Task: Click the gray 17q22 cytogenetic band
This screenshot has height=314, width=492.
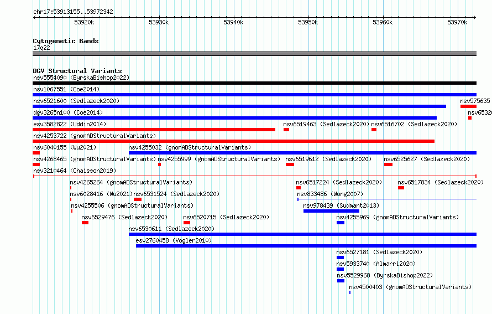Action: [254, 54]
